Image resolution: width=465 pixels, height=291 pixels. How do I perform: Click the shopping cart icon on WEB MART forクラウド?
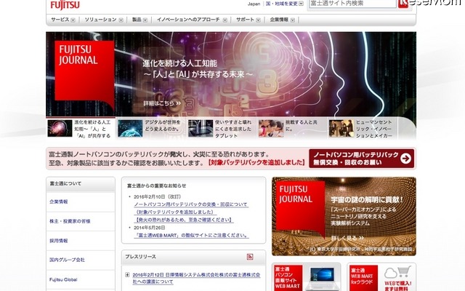[405, 271]
